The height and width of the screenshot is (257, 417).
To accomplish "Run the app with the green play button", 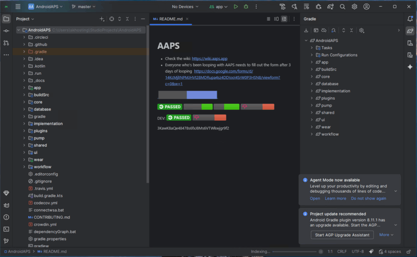I will pyautogui.click(x=236, y=7).
